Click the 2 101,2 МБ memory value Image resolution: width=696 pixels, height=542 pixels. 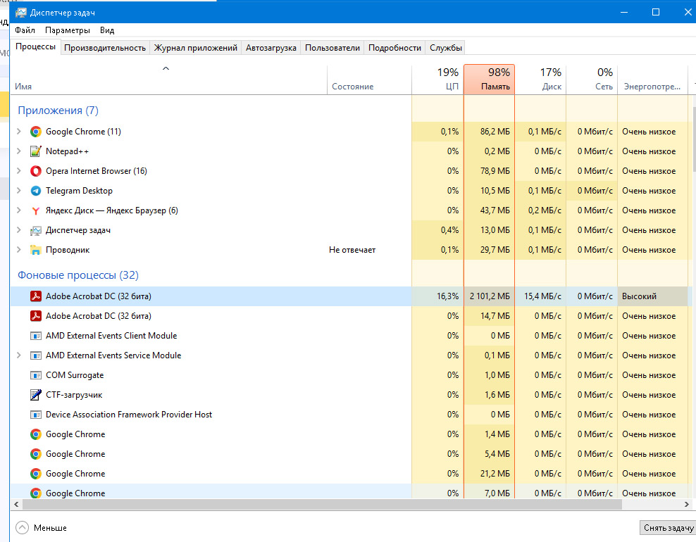490,296
